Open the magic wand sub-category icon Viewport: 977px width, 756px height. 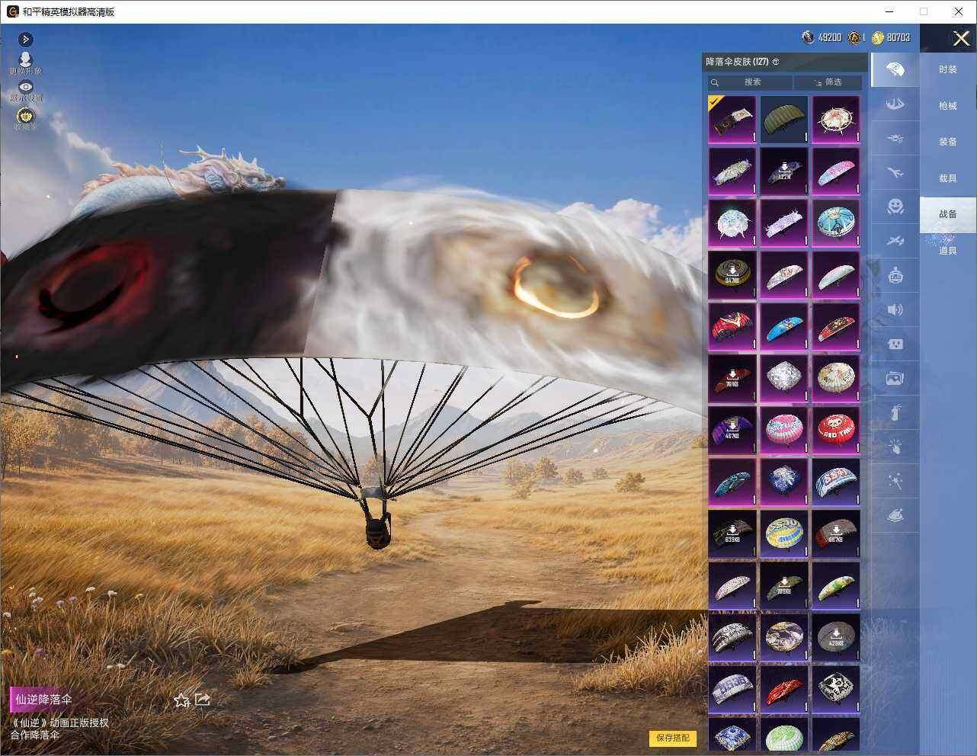(895, 482)
